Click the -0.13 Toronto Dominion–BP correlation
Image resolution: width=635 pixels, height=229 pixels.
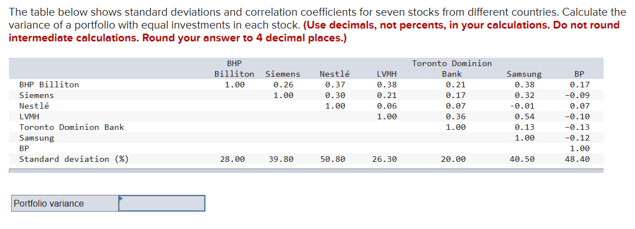pos(577,127)
